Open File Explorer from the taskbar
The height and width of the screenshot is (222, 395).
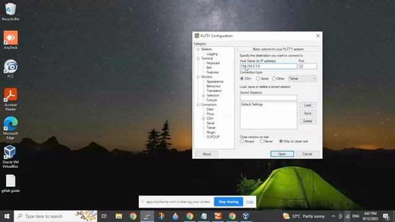(118, 216)
